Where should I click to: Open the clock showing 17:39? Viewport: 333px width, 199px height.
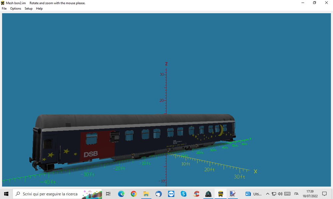[310, 194]
